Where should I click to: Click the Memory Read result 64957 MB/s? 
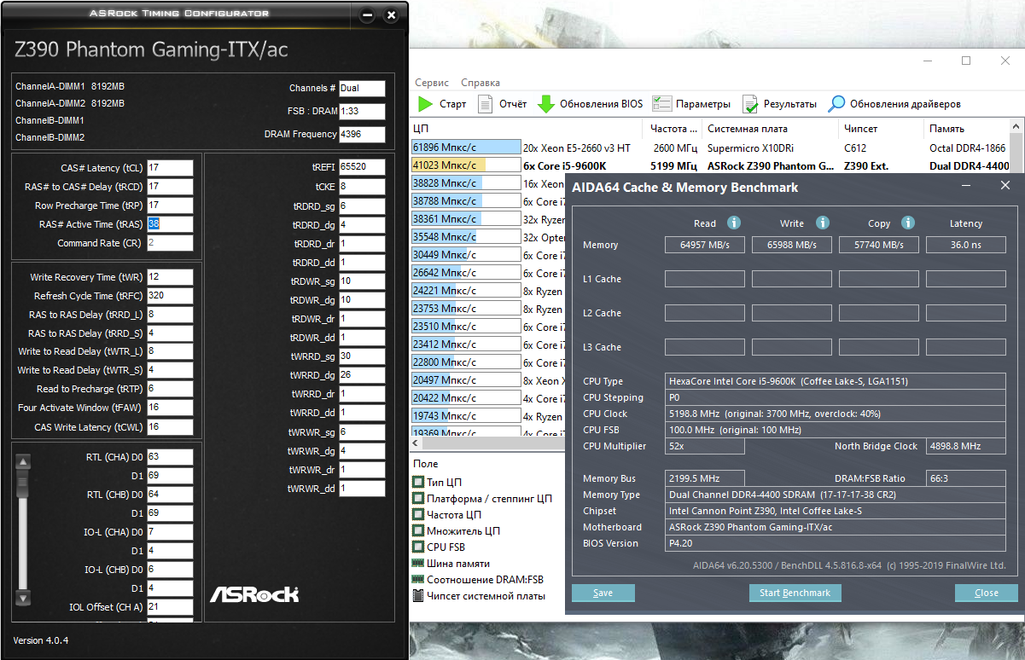(705, 245)
